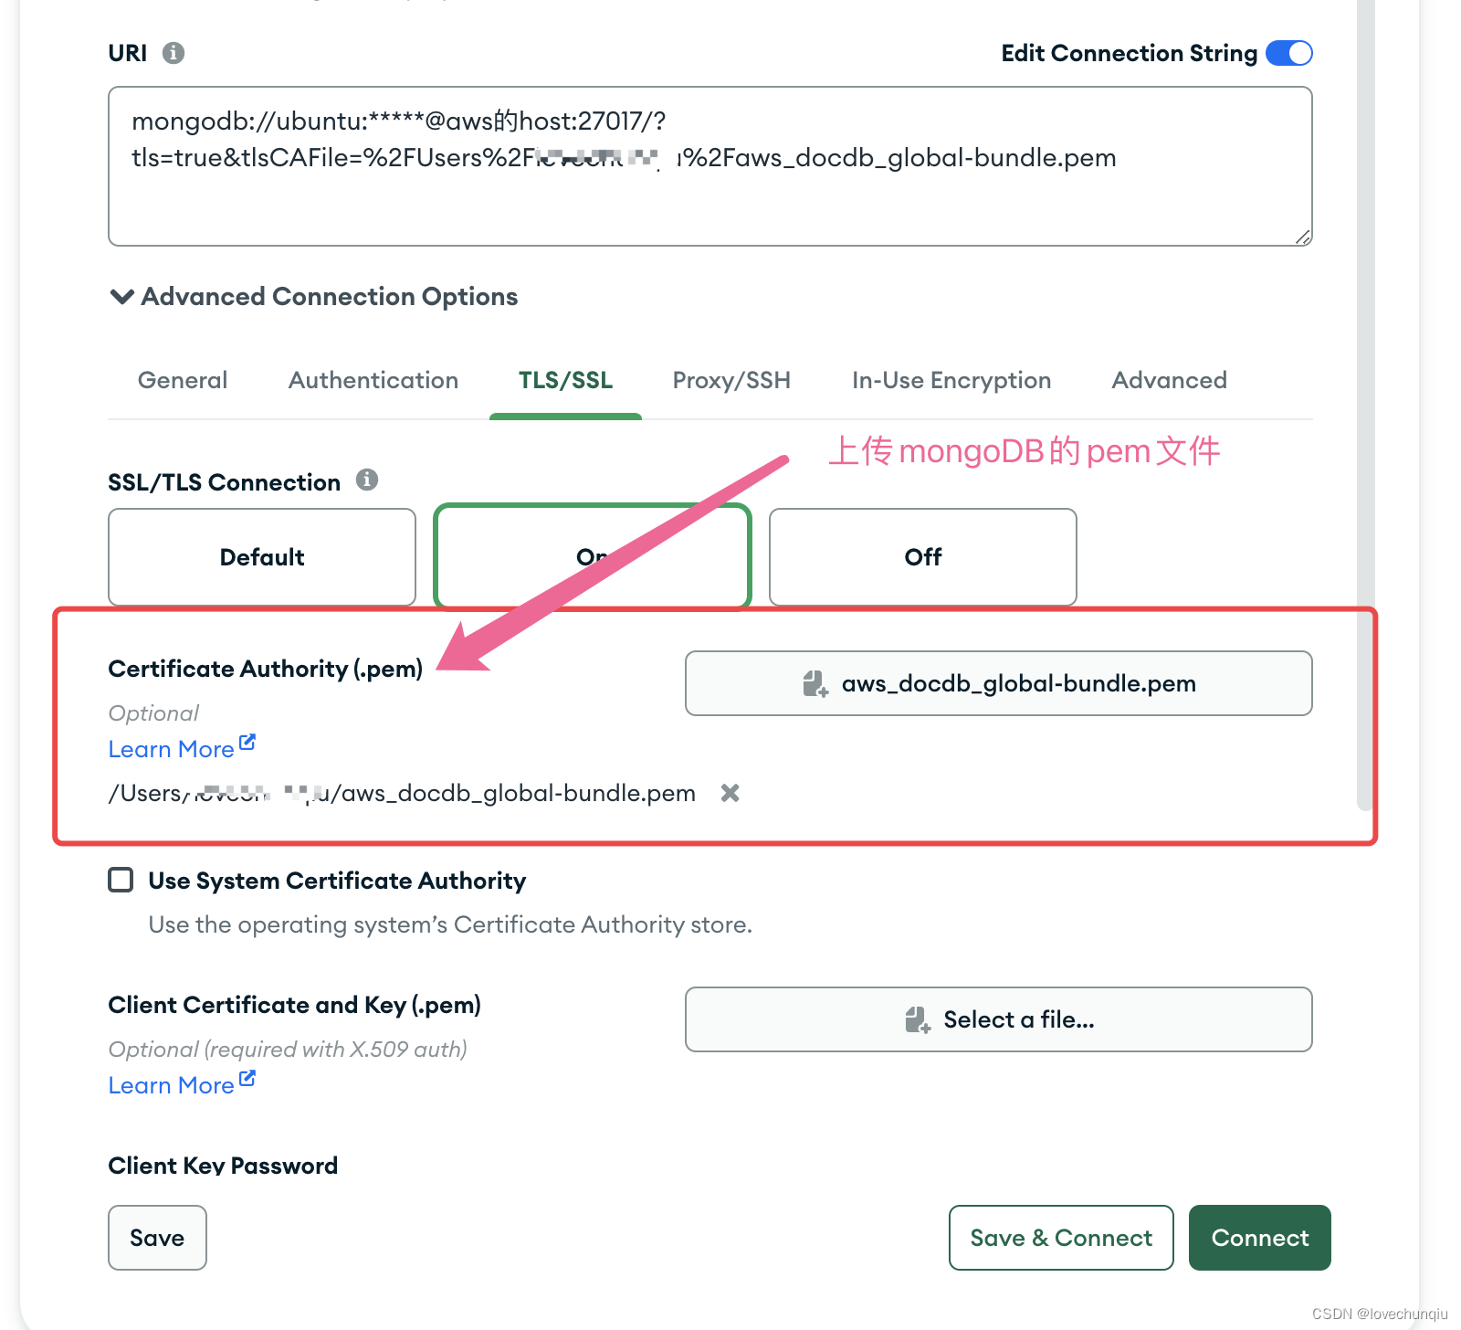Image resolution: width=1461 pixels, height=1330 pixels.
Task: Open the Certificate Authority Learn More link
Action: (x=172, y=748)
